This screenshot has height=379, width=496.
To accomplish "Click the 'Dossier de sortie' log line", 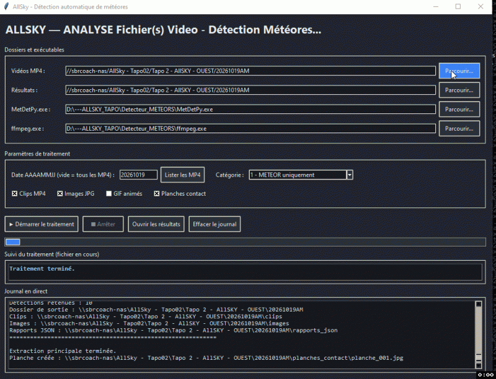I will [x=156, y=310].
